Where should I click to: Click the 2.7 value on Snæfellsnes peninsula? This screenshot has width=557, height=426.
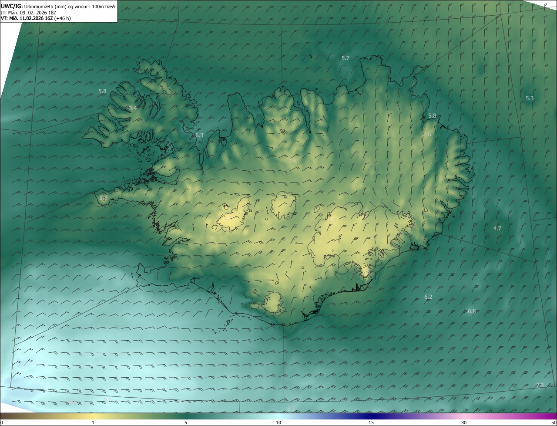(103, 198)
